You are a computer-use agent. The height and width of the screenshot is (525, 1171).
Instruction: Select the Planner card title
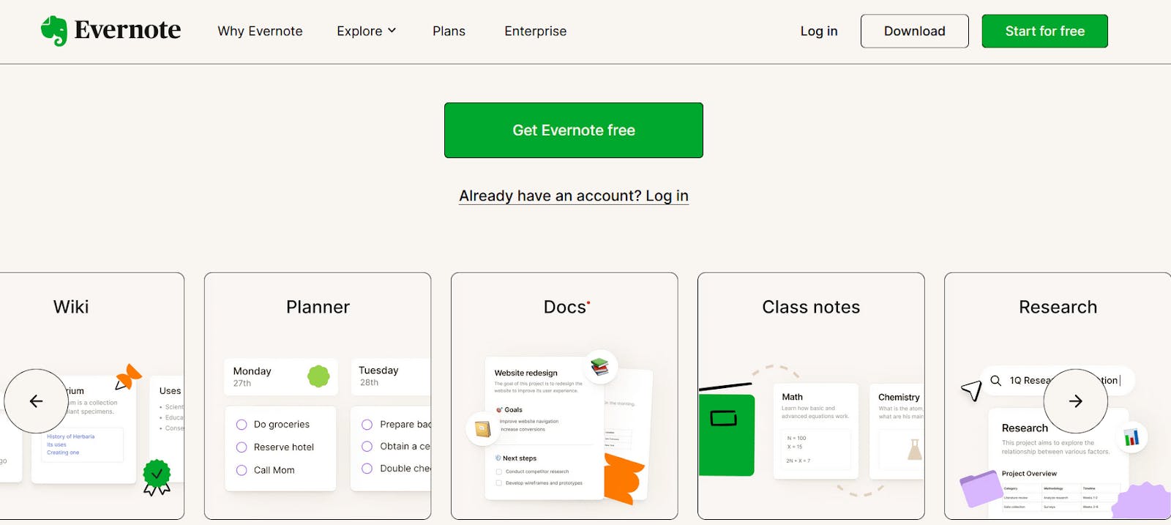[318, 307]
